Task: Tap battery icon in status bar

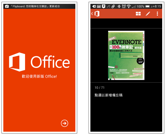Action: [147, 6]
